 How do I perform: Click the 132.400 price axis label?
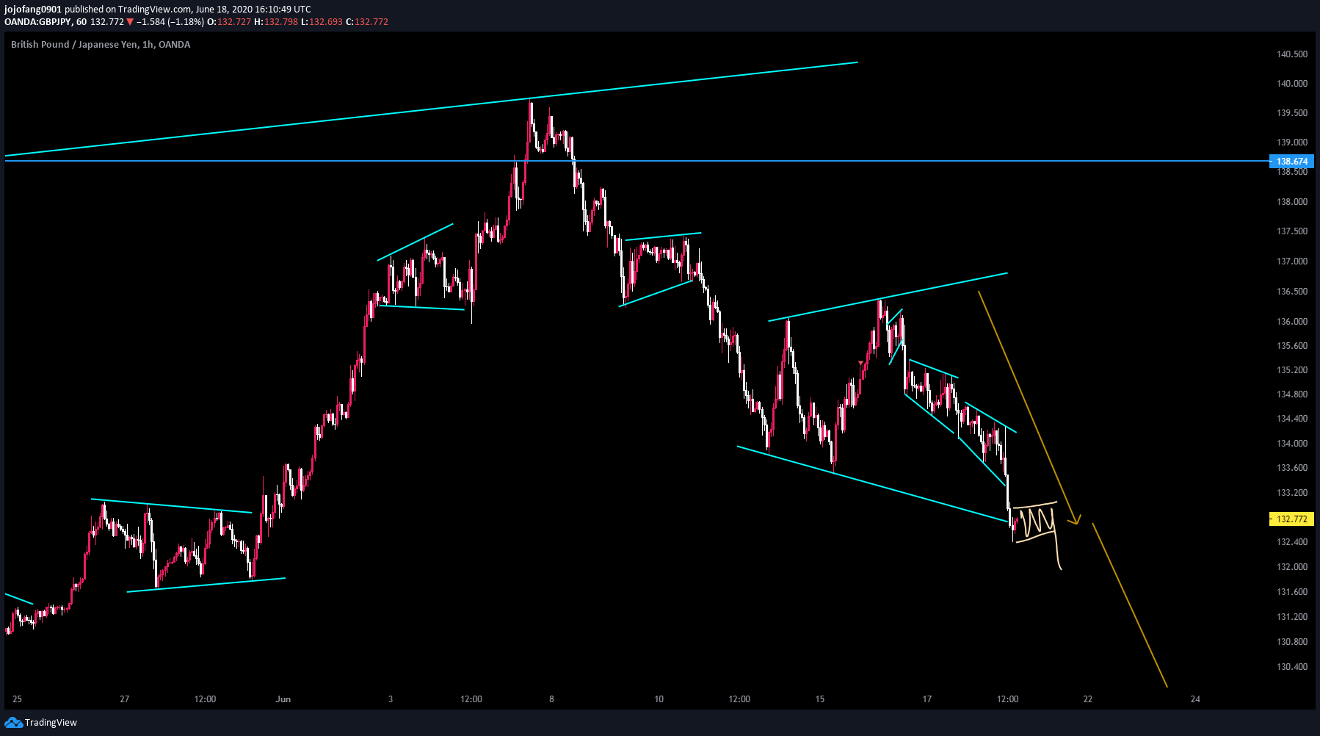pos(1292,542)
